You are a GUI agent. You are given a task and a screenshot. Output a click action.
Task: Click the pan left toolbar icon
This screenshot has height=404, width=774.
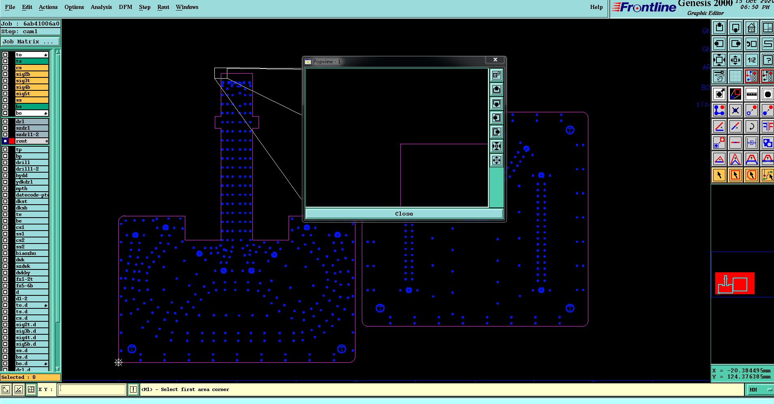(719, 44)
